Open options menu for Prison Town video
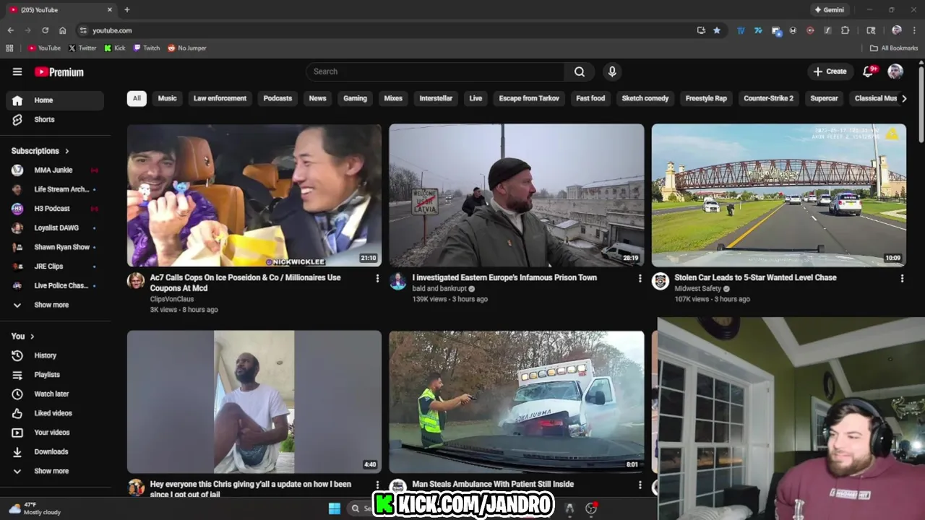The width and height of the screenshot is (925, 520). (x=640, y=278)
